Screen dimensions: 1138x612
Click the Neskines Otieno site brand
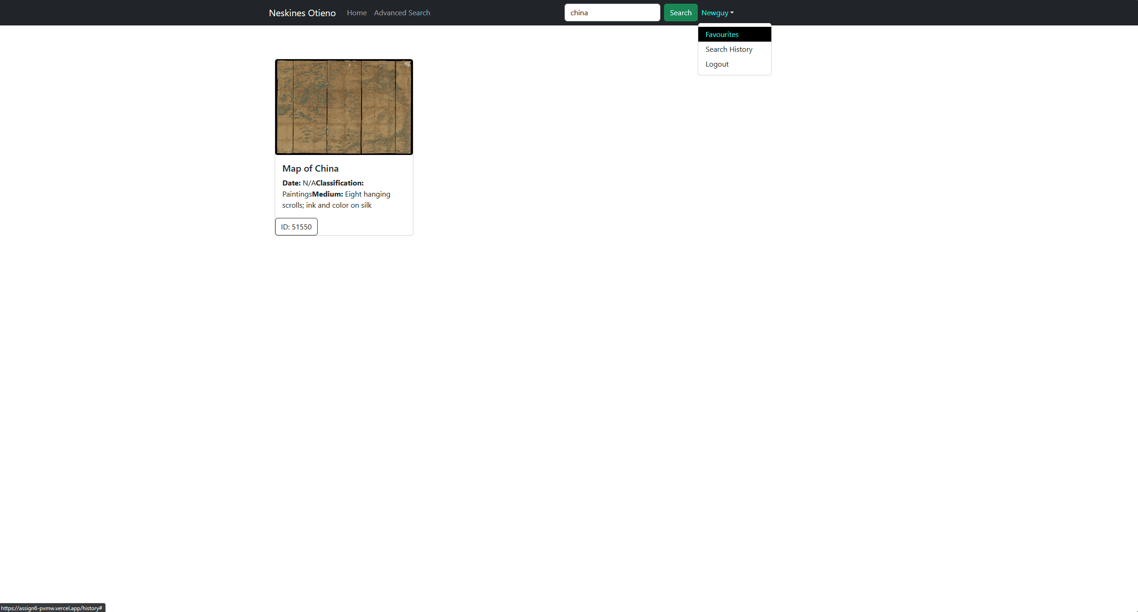(302, 12)
